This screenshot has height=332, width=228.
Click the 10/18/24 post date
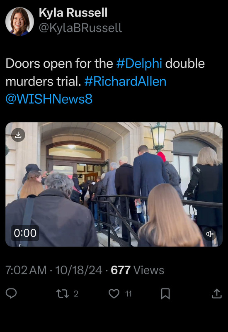pyautogui.click(x=79, y=270)
